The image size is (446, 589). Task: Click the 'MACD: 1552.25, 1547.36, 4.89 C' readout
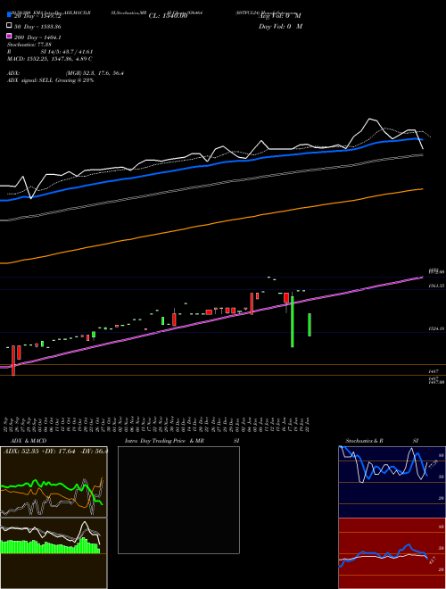(50, 59)
